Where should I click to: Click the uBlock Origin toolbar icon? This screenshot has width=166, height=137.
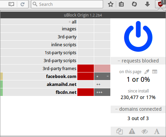pyautogui.click(x=160, y=4)
